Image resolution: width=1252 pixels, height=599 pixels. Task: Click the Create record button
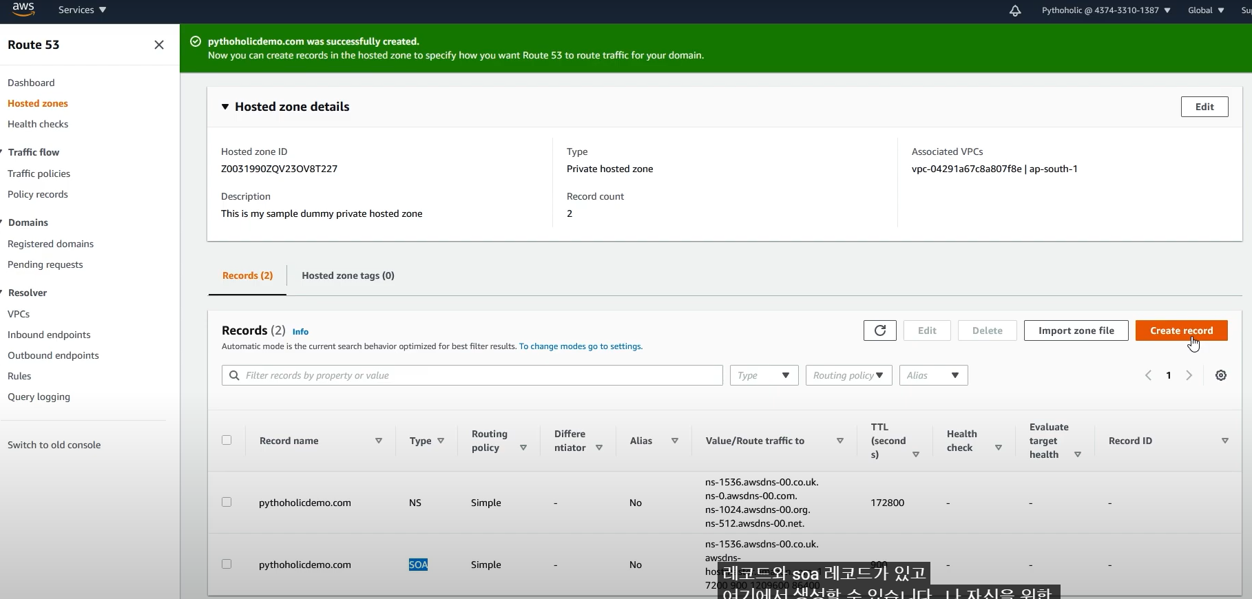(1182, 330)
